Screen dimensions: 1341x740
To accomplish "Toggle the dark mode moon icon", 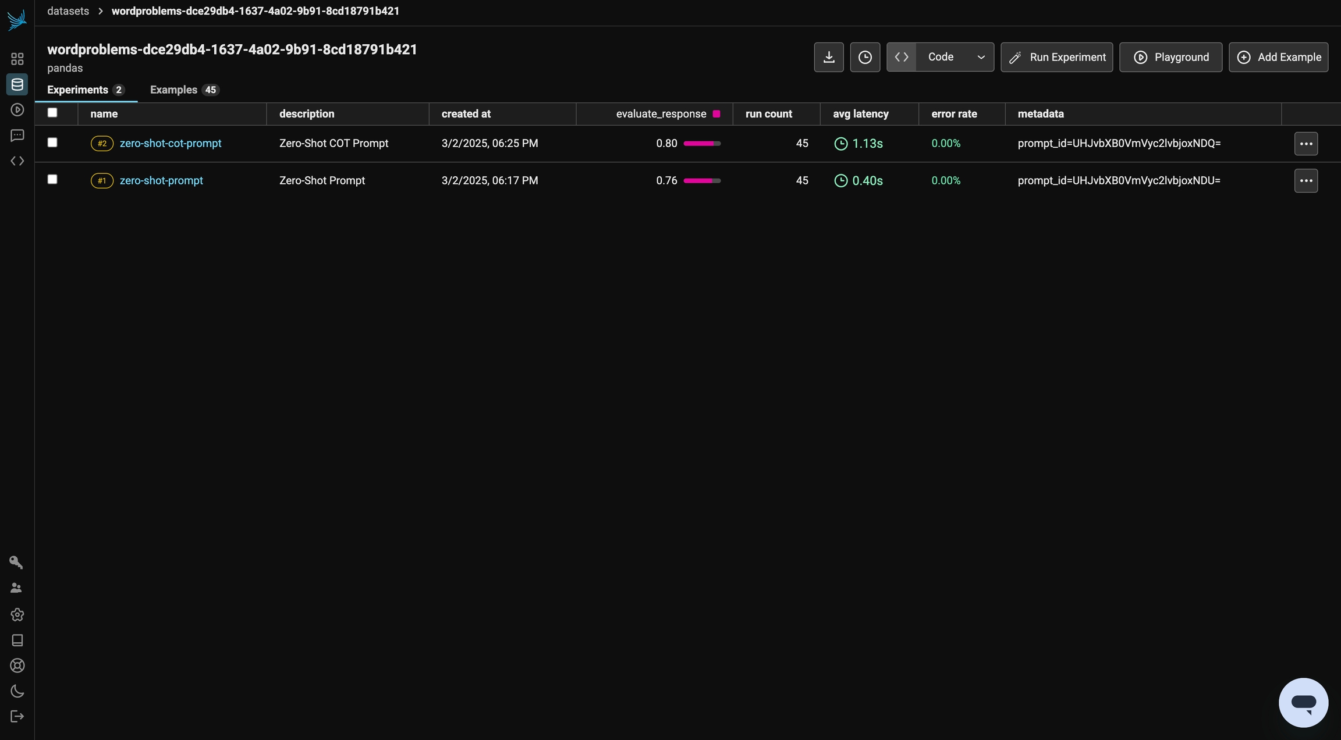I will click(17, 691).
